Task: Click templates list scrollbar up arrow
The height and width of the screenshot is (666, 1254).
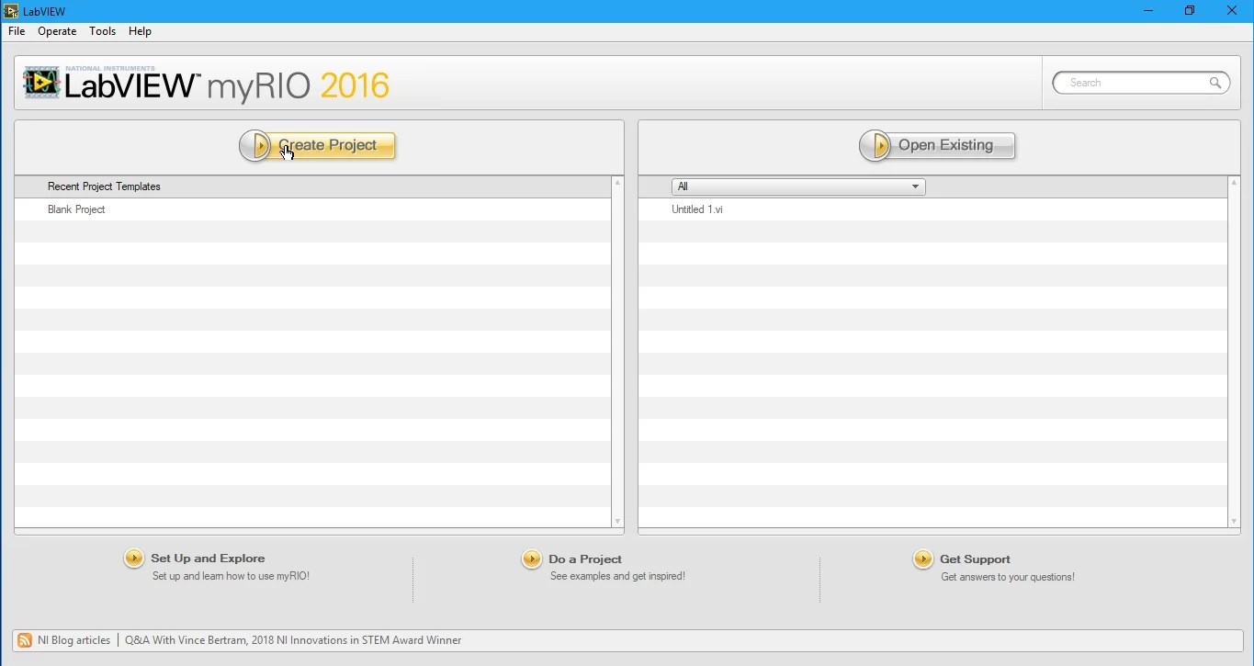Action: point(617,182)
